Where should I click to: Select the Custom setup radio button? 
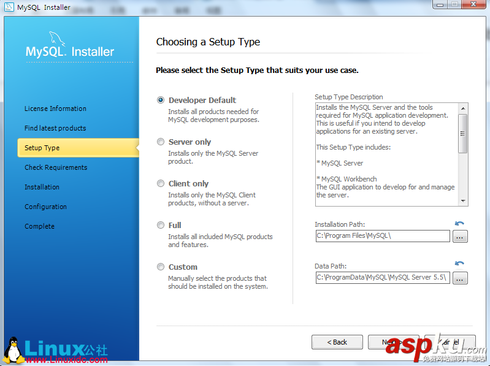coord(161,267)
